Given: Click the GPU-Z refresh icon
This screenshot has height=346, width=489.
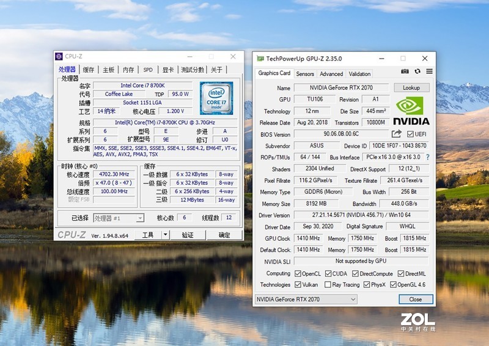Looking at the screenshot, I should (x=417, y=71).
